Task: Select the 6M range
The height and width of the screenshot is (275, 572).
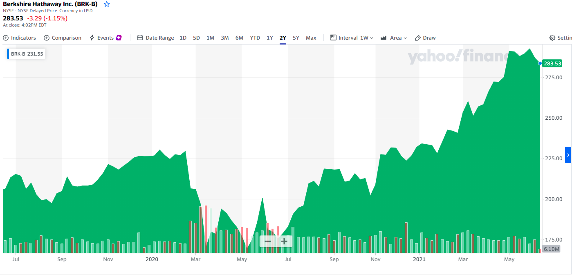Action: pyautogui.click(x=239, y=38)
